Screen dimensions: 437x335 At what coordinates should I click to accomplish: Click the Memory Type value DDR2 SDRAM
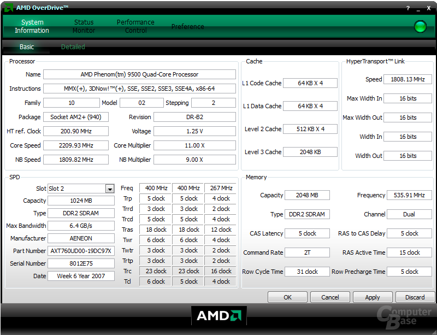tap(307, 214)
